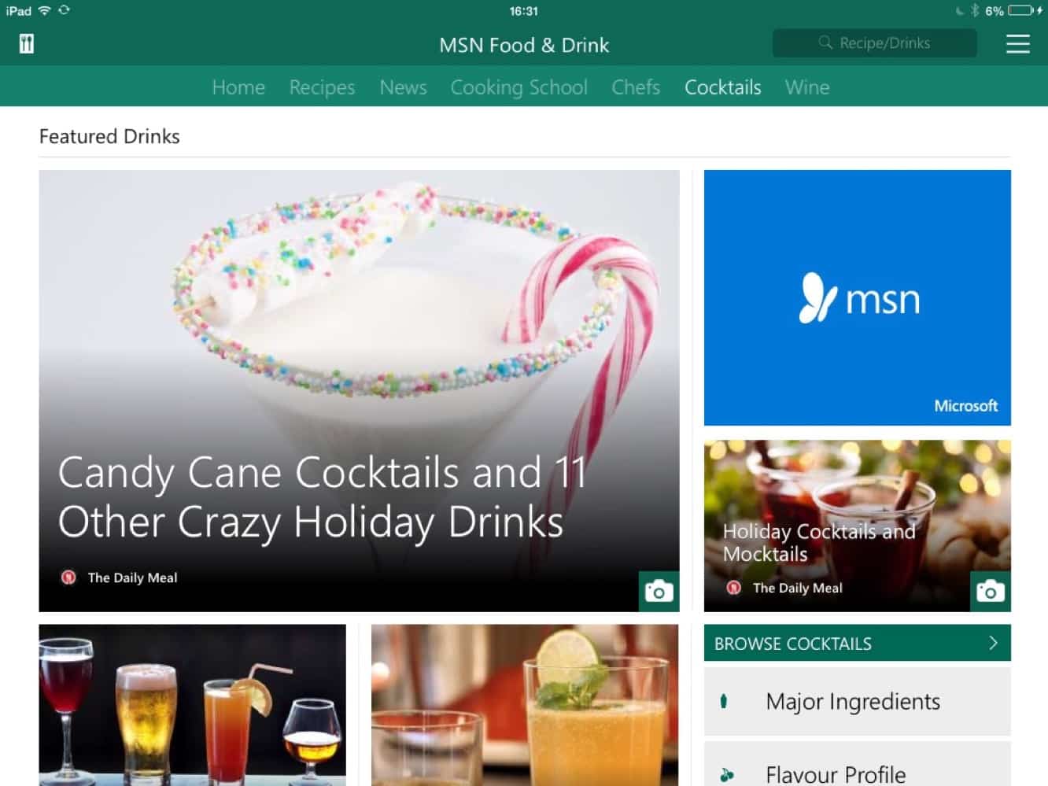Expand Browse Cocktails with chevron arrow
Viewport: 1048px width, 786px height.
tap(993, 643)
